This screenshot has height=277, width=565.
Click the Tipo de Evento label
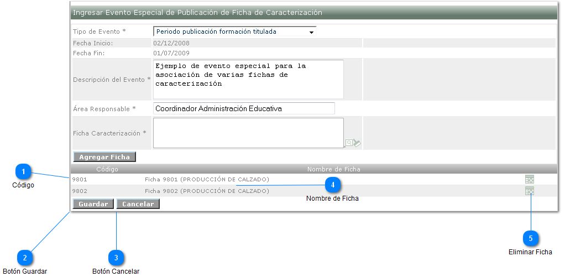[100, 32]
